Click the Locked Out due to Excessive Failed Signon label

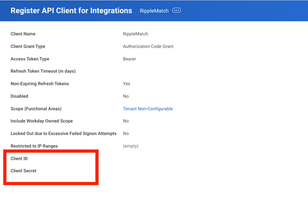(x=63, y=134)
